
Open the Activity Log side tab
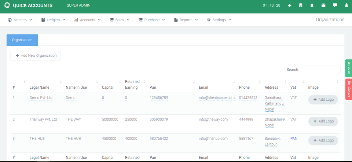click(x=349, y=89)
